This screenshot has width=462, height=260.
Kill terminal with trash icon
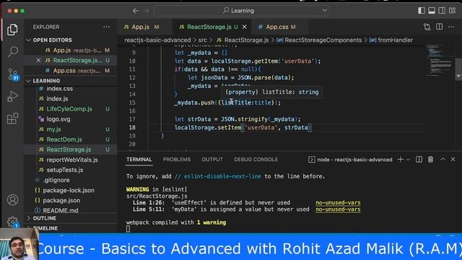pos(430,160)
